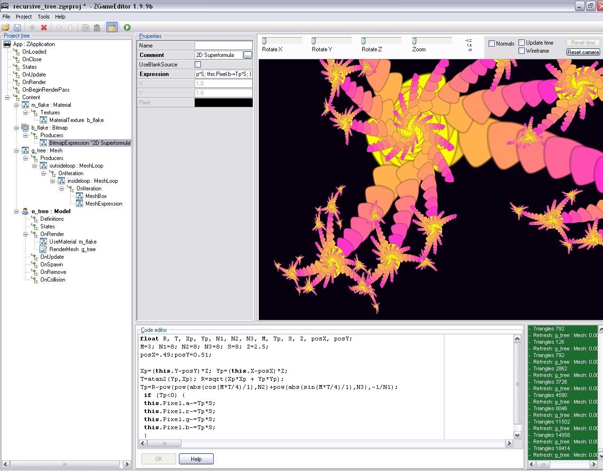Click the MeshBox node icon
The height and width of the screenshot is (471, 603).
(x=79, y=196)
